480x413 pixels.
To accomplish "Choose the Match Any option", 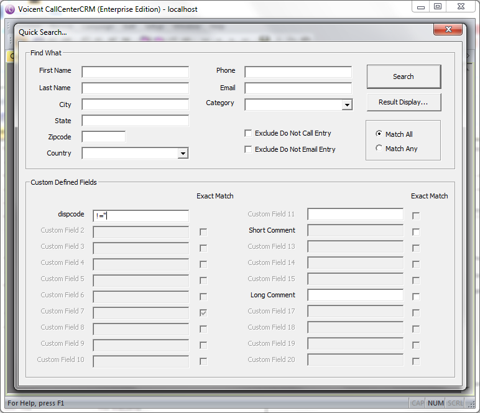I will (x=379, y=148).
